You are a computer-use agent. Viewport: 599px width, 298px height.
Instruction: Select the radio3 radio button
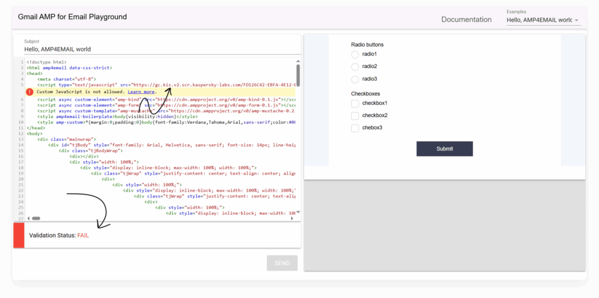(354, 79)
